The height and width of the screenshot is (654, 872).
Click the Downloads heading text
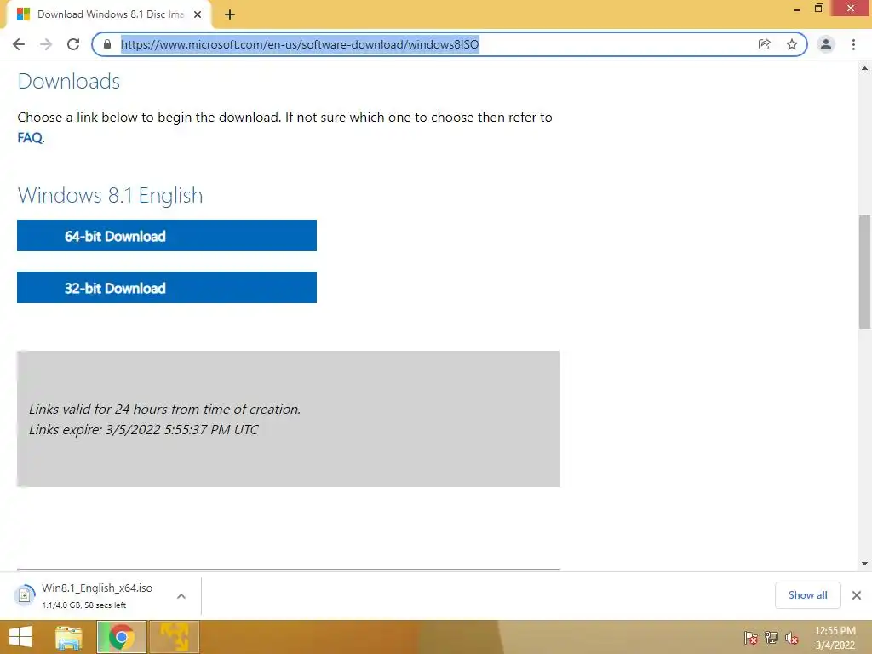[x=68, y=81]
